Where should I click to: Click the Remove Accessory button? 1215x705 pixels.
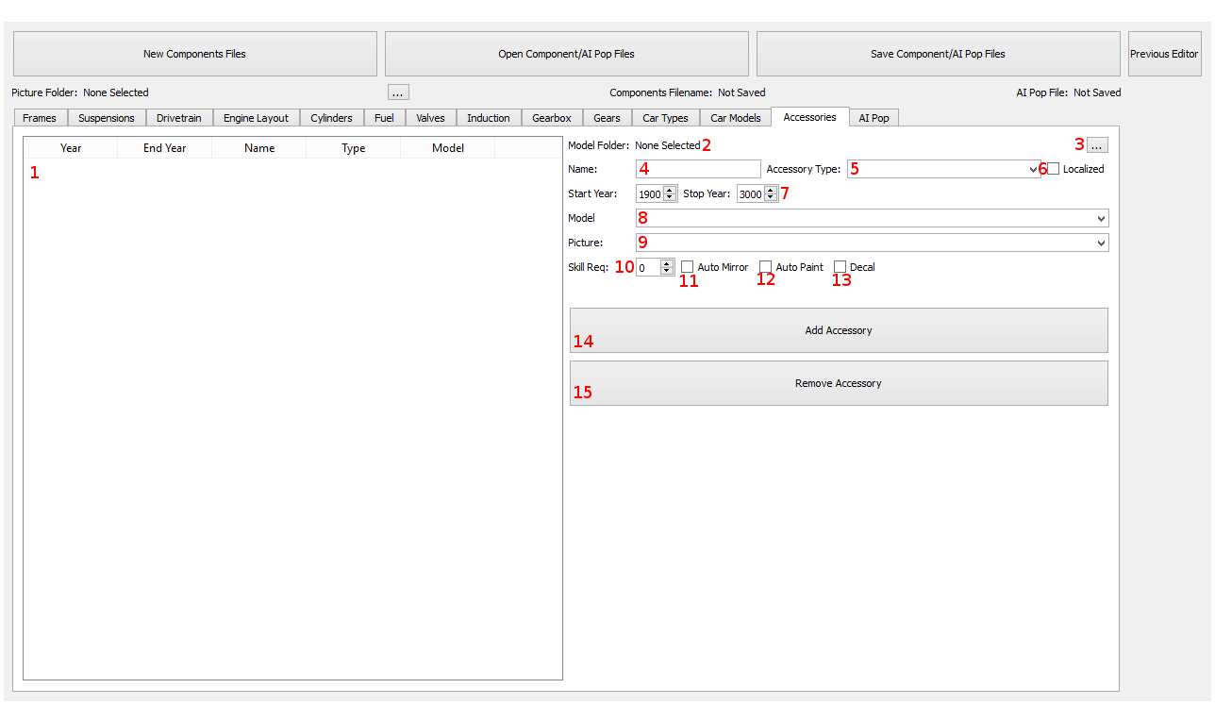pos(838,383)
